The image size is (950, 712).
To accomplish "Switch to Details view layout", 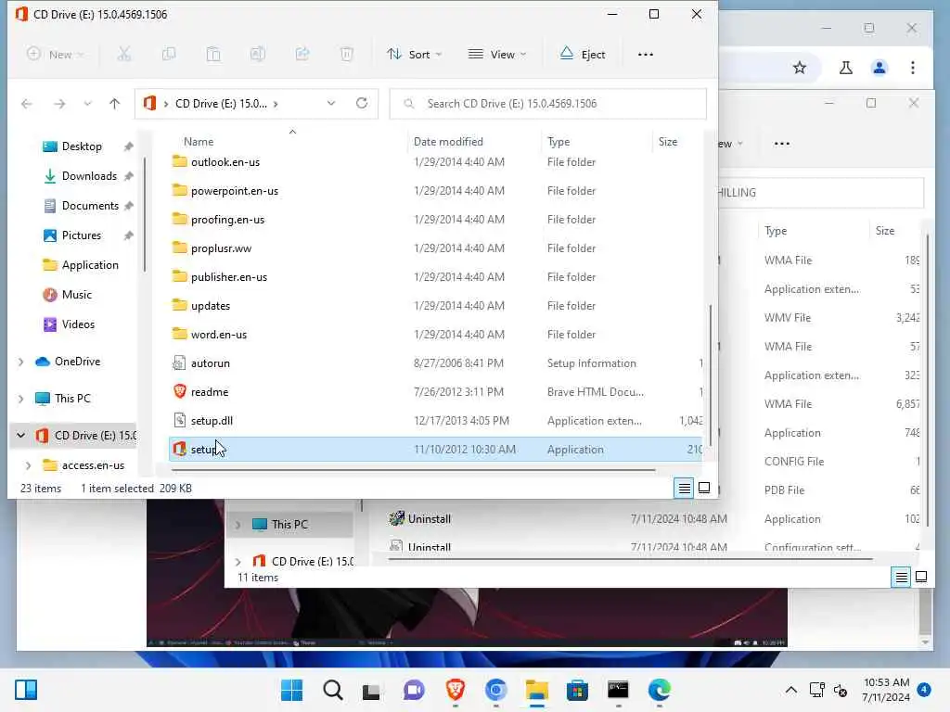I will (x=684, y=488).
